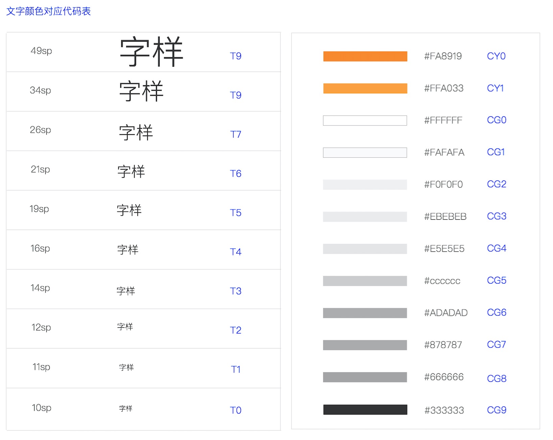Screen dimensions: 553x440
Task: Click the T3 code next to 14sp
Action: (236, 291)
